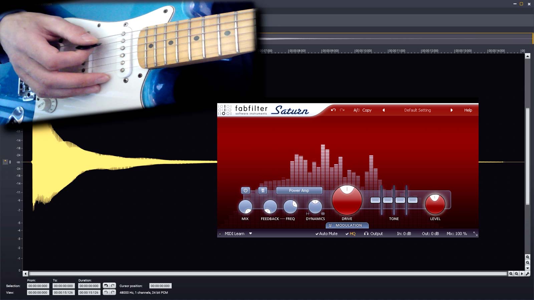534x300 pixels.
Task: Open the Help menu in Saturn
Action: click(x=468, y=110)
